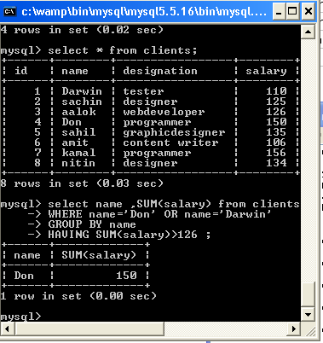This screenshot has height=343, width=323.
Task: Click the name 'aalok' in the table
Action: pos(78,112)
